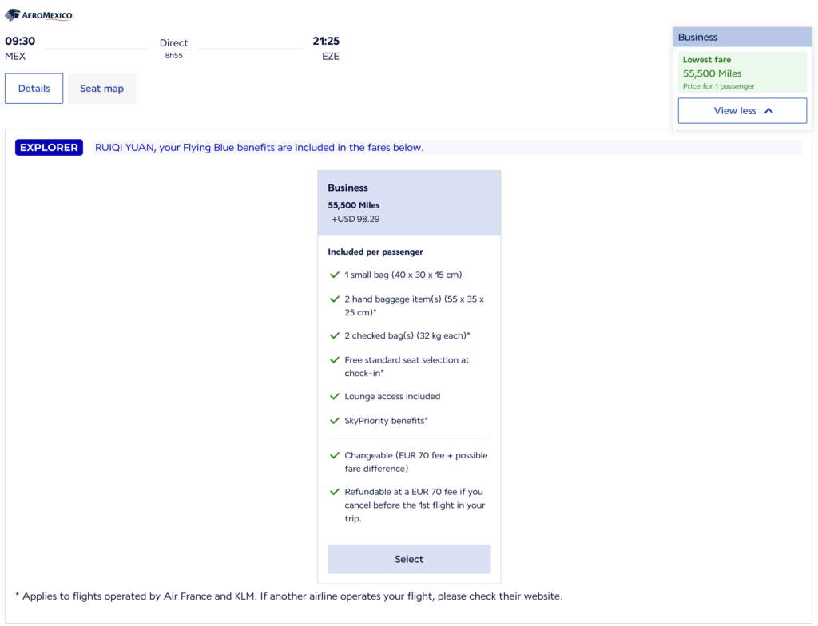Click checkmark next to hand baggage

pos(335,299)
